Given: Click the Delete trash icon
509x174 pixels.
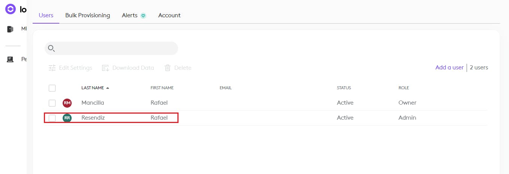Looking at the screenshot, I should [x=168, y=68].
